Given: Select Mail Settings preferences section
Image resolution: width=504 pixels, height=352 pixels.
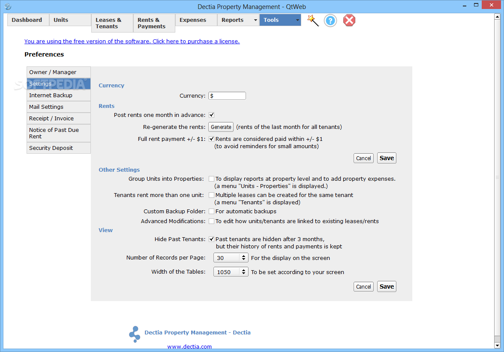Looking at the screenshot, I should (x=58, y=107).
